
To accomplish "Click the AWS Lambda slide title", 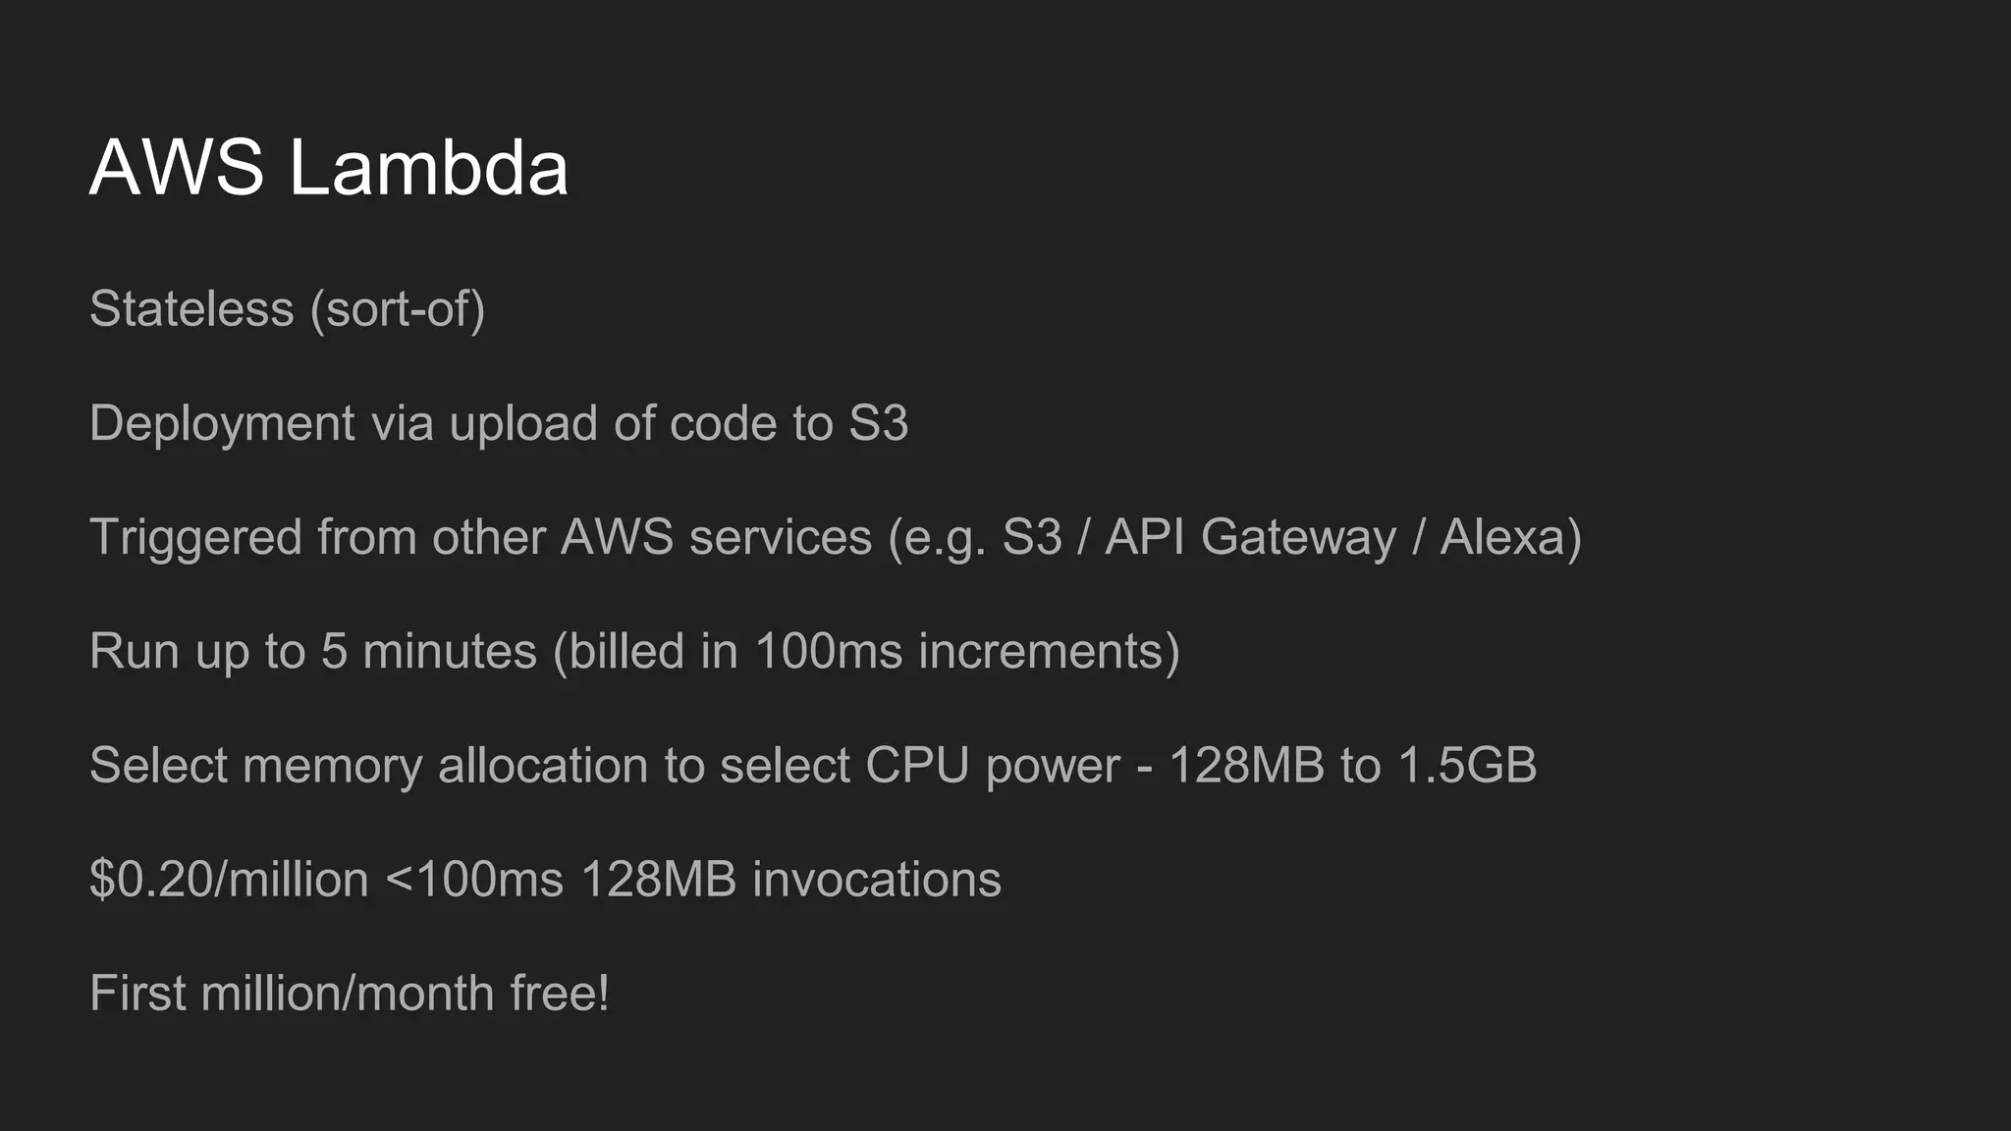I will coord(328,168).
